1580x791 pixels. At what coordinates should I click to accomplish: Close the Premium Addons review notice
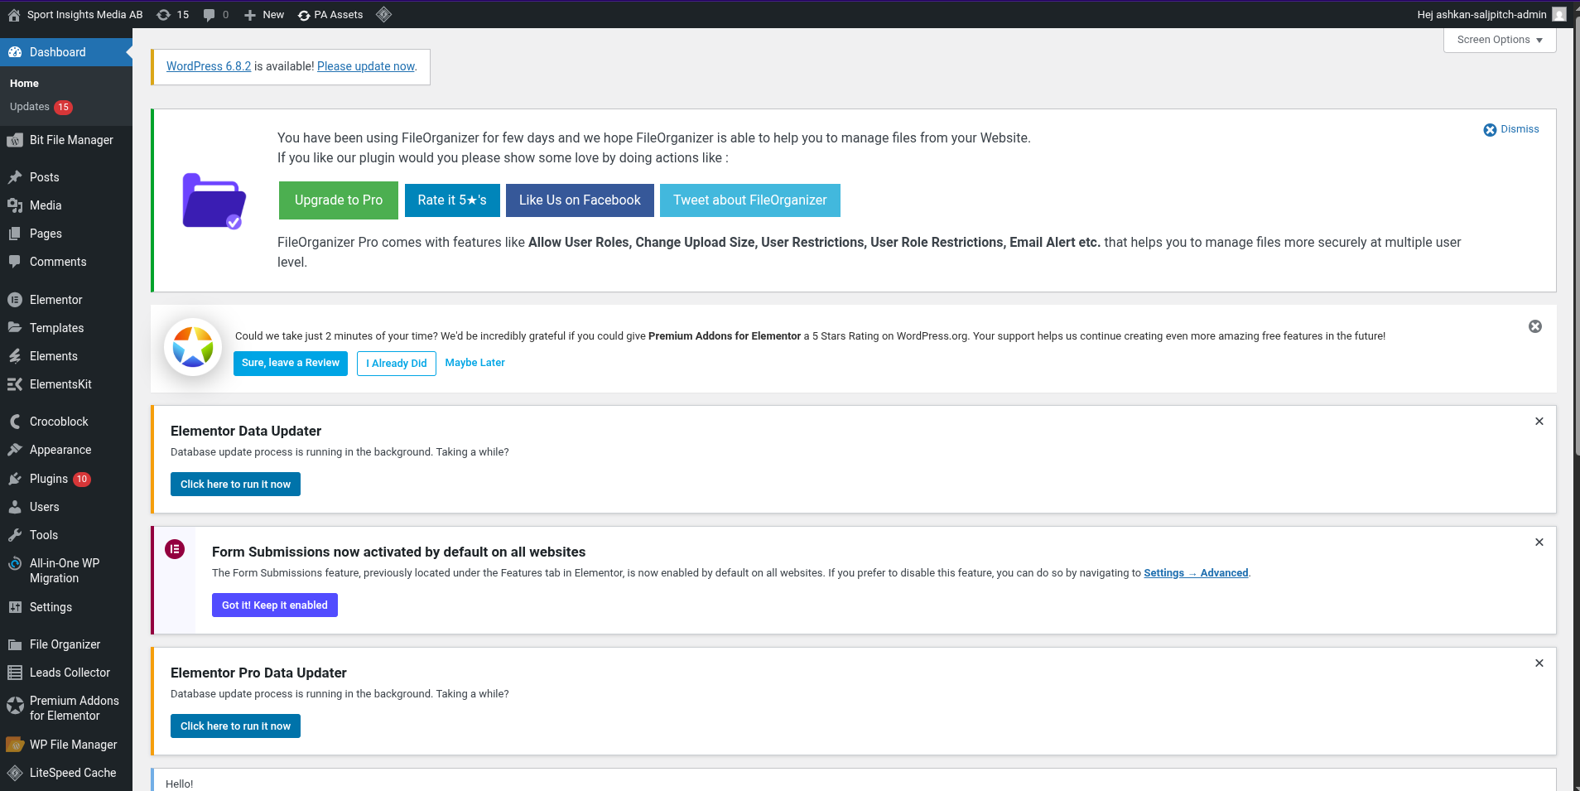[x=1534, y=326]
